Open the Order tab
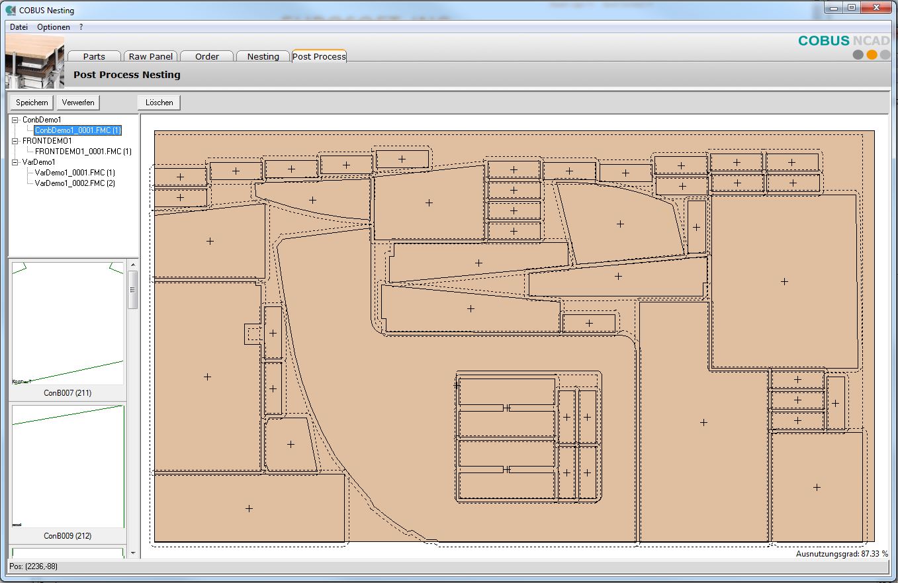The height and width of the screenshot is (583, 898). (206, 56)
